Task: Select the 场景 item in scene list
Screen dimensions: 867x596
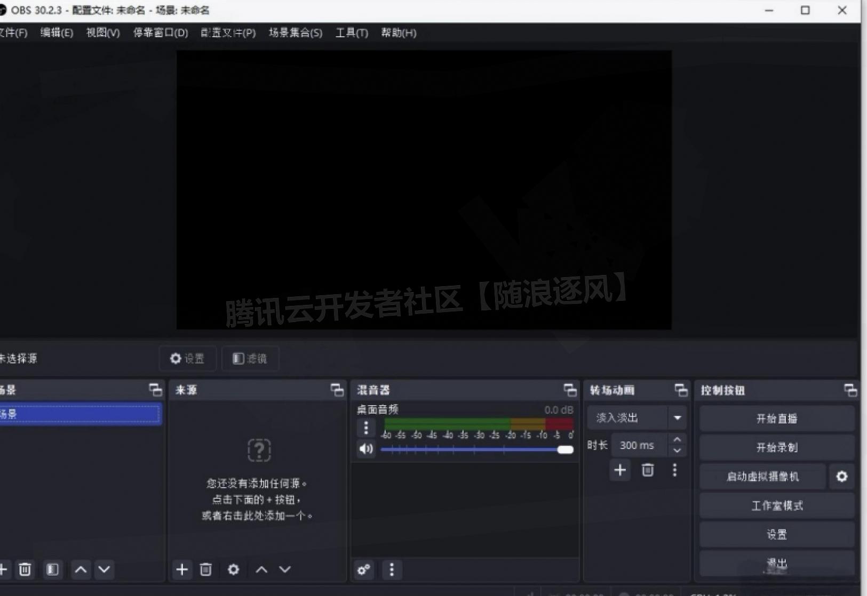Action: pos(80,414)
